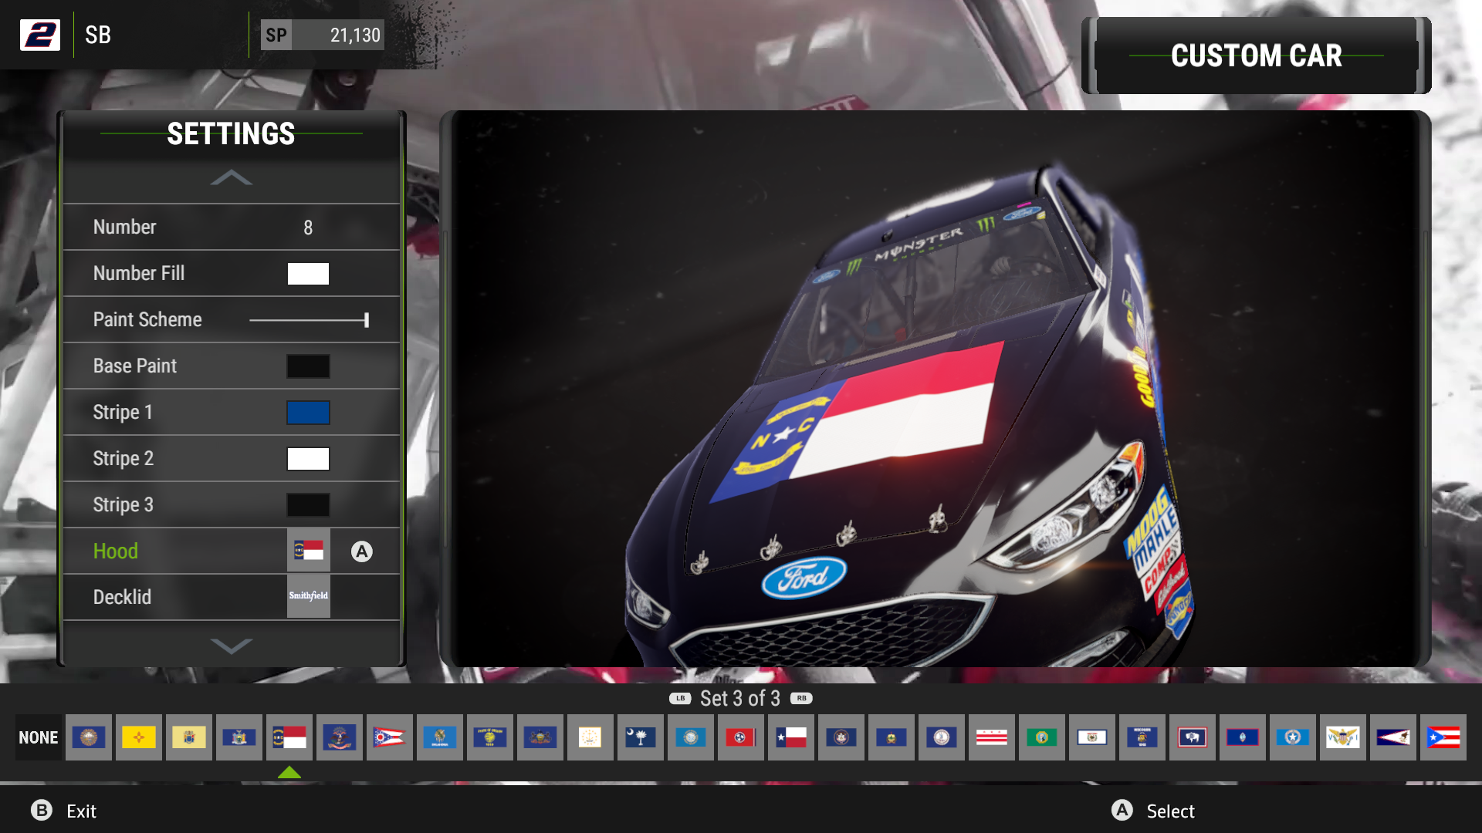Select NONE to remove hood decal

click(x=39, y=737)
